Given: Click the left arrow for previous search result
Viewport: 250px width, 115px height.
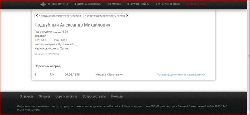Looking at the screenshot, I should coord(37,16).
